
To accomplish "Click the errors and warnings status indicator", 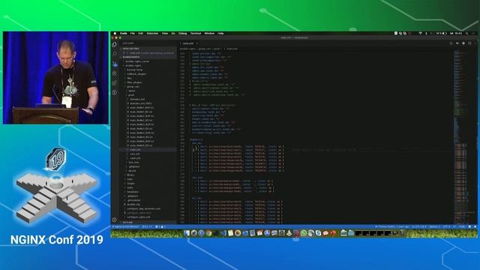I will pyautogui.click(x=160, y=226).
